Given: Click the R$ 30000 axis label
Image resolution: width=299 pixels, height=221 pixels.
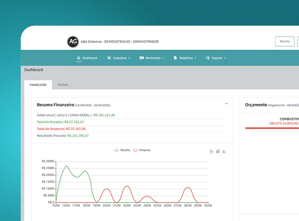Looking at the screenshot, I should point(48,161).
